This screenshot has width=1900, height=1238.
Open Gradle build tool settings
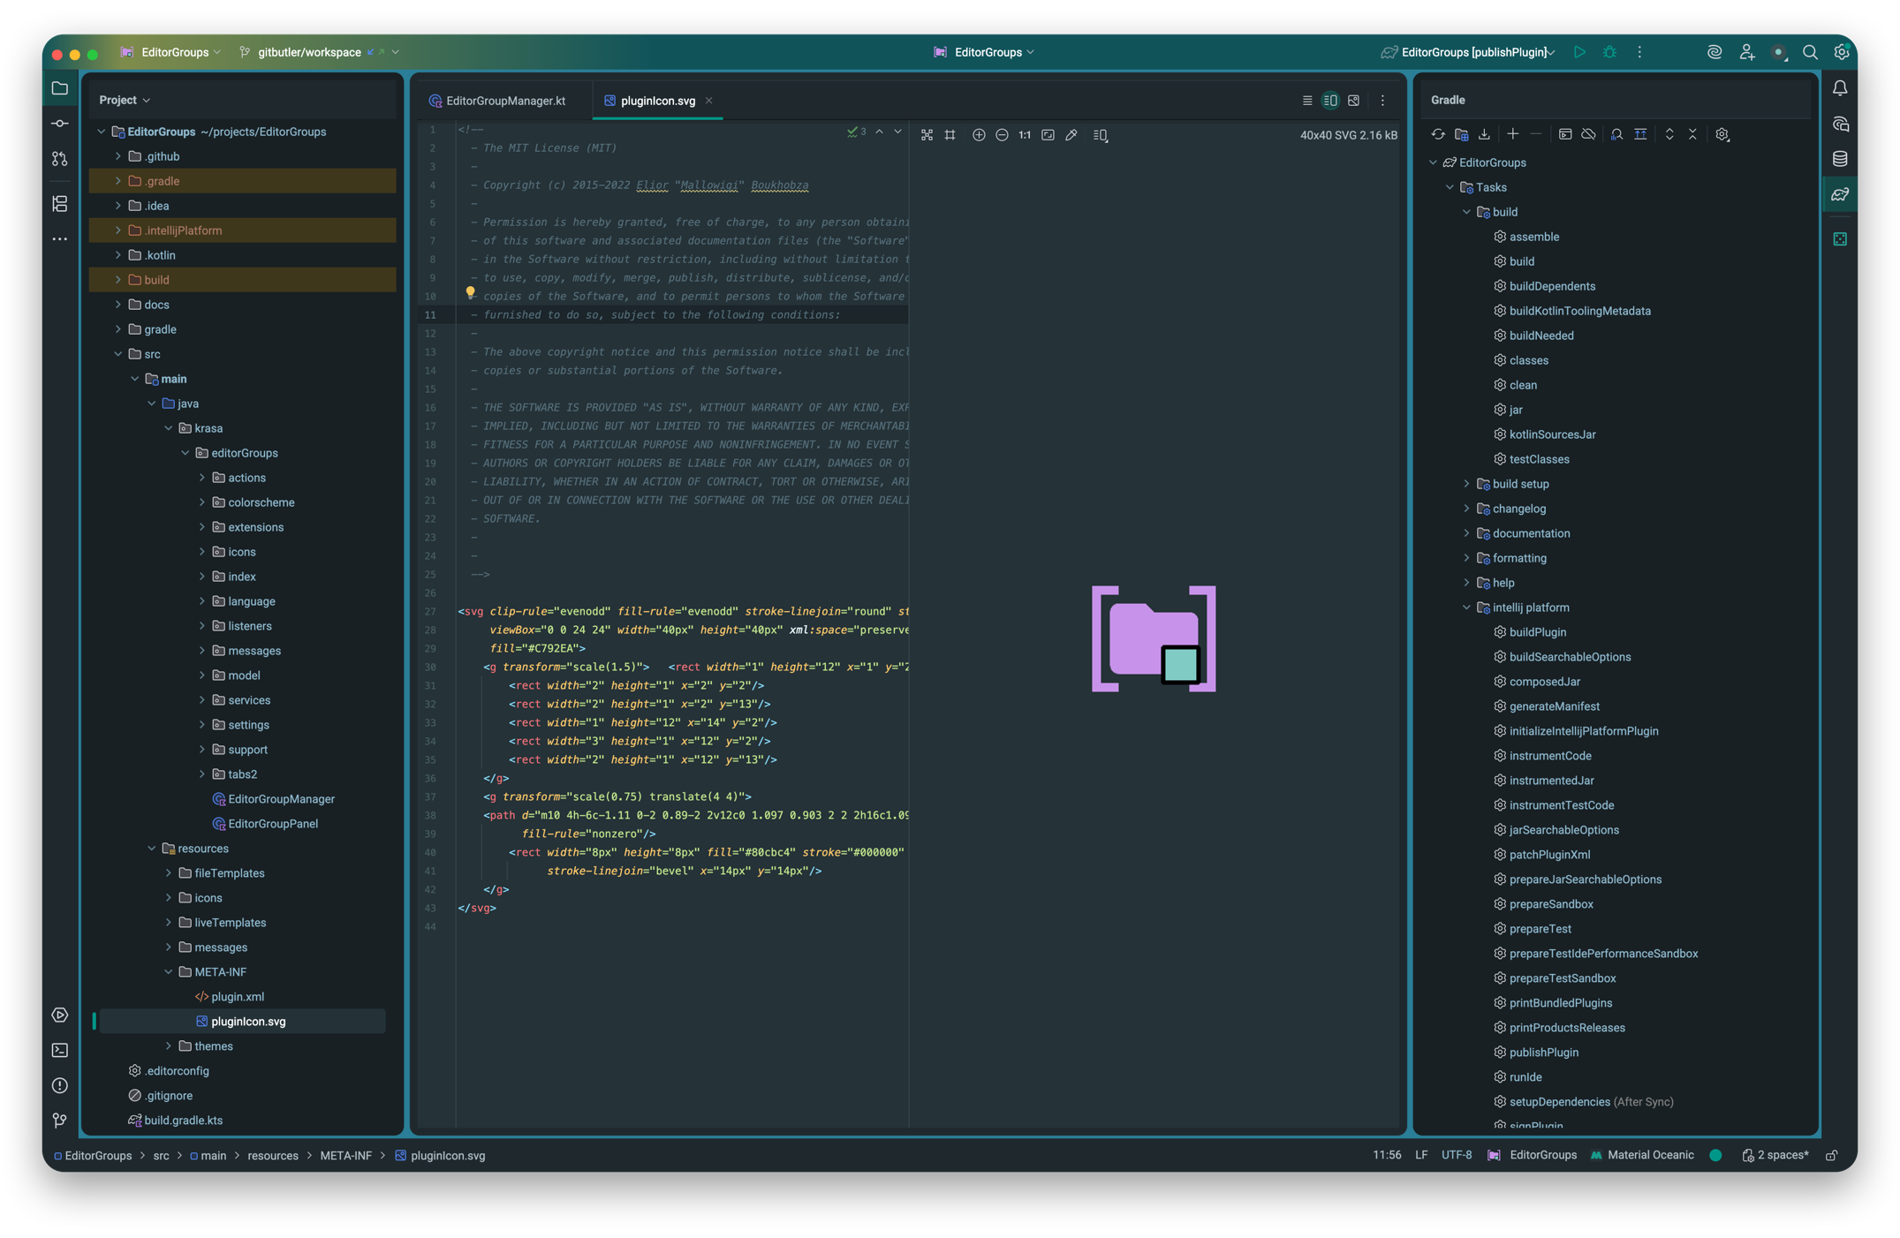point(1722,134)
